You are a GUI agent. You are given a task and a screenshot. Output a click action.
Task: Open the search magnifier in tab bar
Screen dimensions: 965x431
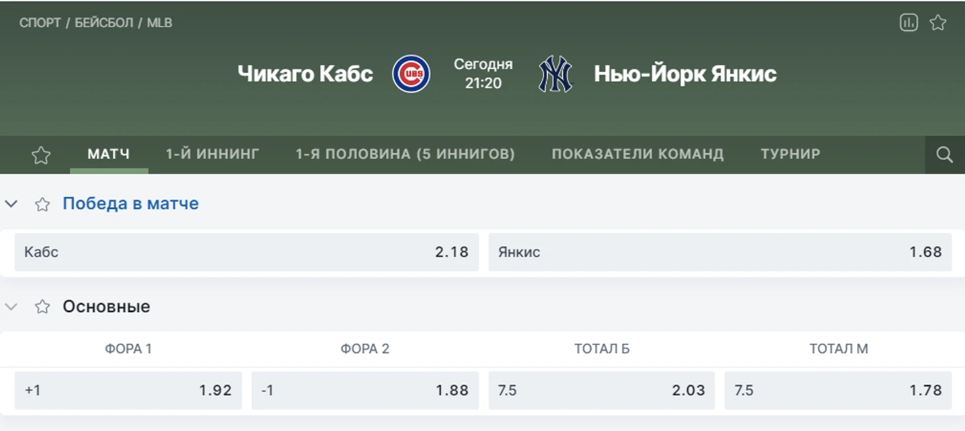point(945,154)
